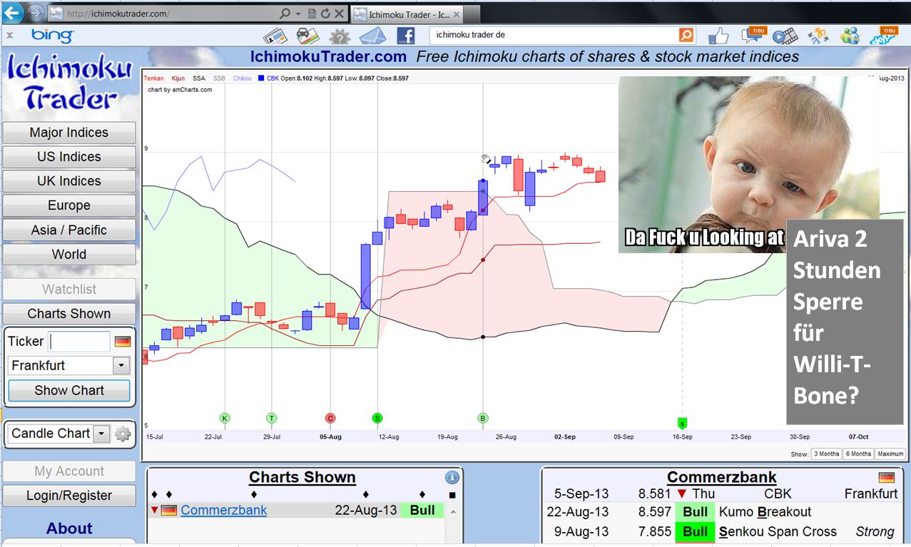This screenshot has height=547, width=911.
Task: Open chart settings gear icon
Action: (x=123, y=434)
